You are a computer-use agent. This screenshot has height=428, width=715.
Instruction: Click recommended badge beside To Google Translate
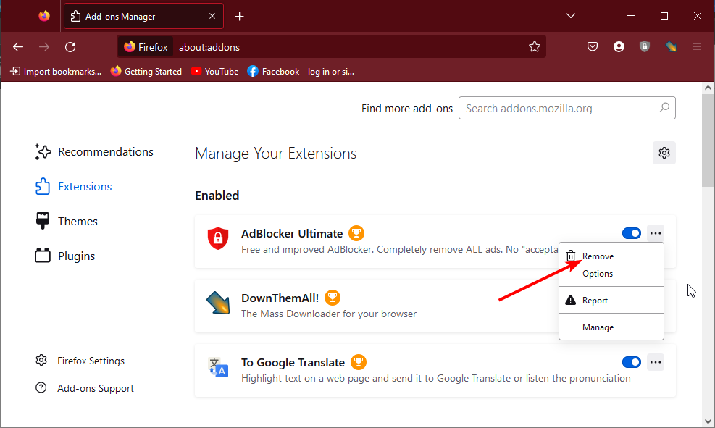tap(359, 362)
